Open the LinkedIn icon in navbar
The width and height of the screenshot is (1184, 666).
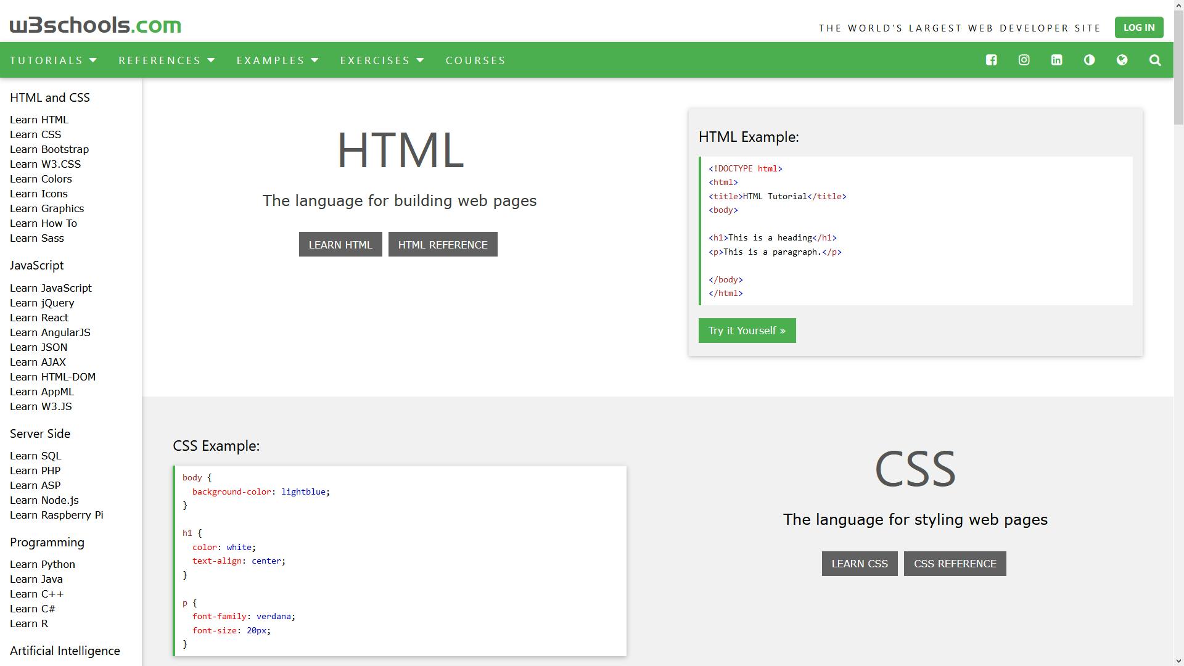tap(1056, 60)
